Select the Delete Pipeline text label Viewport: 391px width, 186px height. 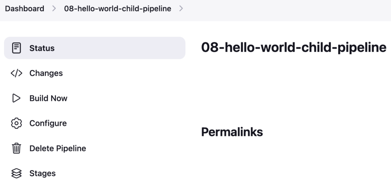pos(58,148)
